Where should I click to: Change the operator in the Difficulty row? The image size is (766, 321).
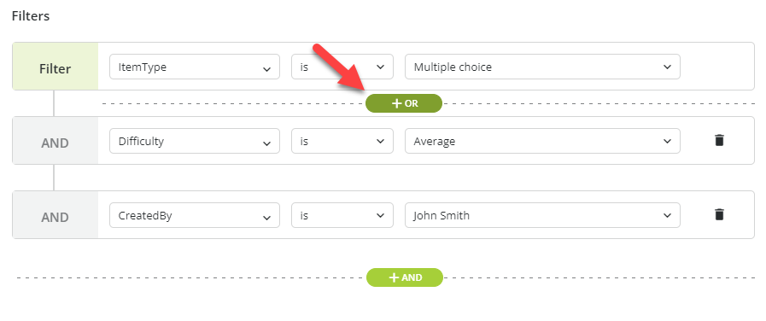tap(342, 141)
